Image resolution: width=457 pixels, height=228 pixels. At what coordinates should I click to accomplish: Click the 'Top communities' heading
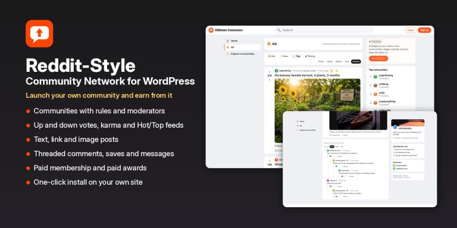[378, 70]
